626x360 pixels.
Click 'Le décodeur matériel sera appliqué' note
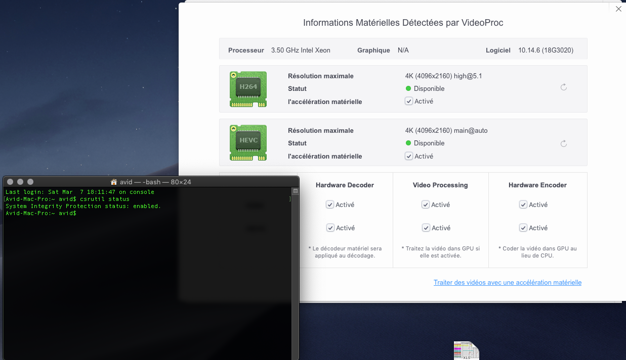(345, 252)
